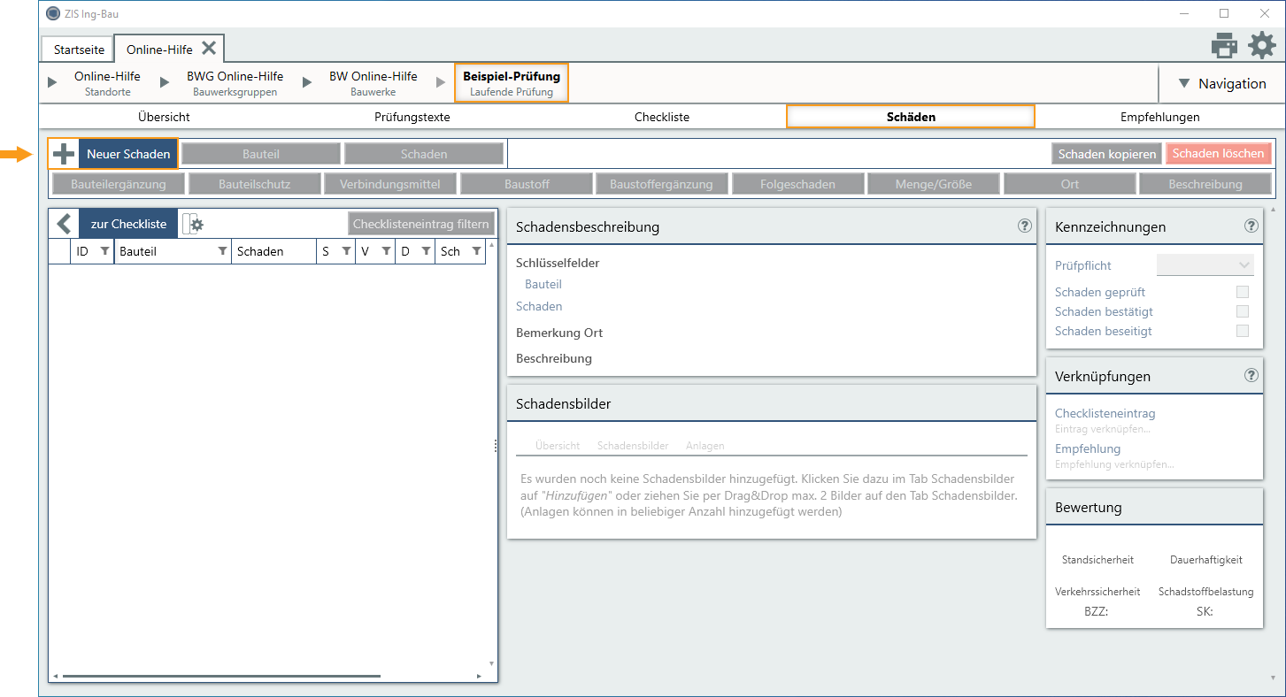Click filter icon in Bauteil column
The image size is (1286, 697).
pos(222,251)
